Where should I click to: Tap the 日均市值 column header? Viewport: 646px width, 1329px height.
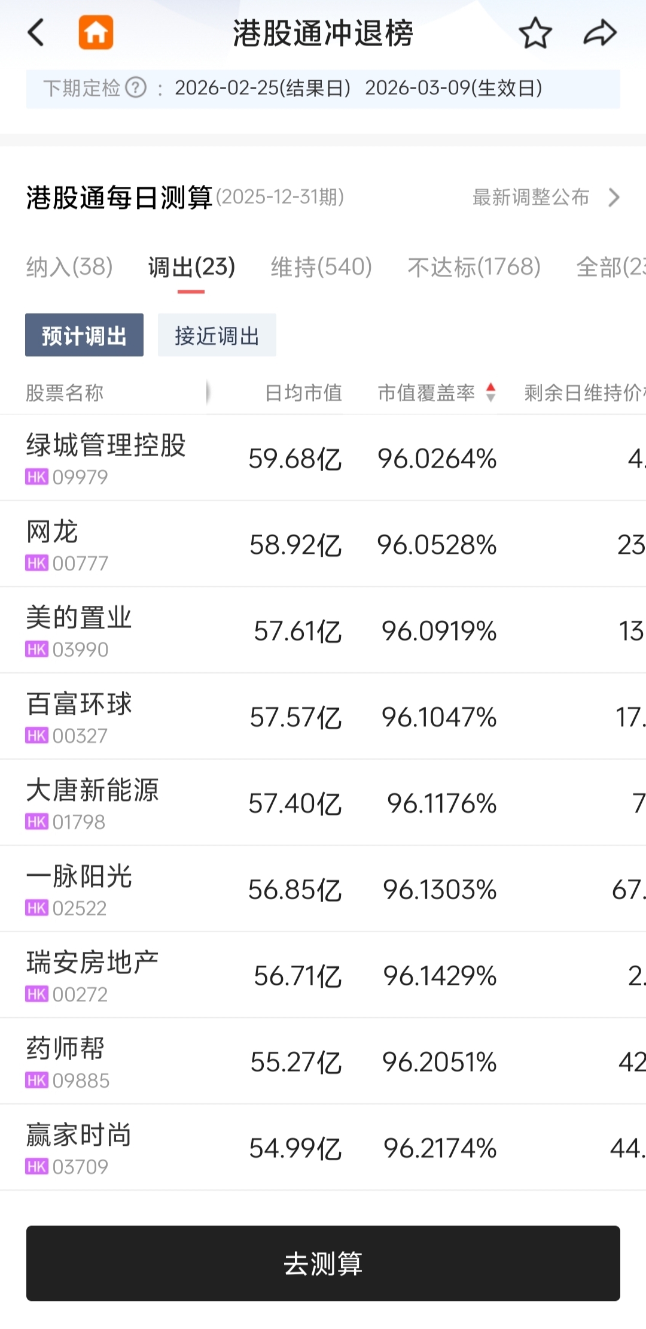coord(303,393)
